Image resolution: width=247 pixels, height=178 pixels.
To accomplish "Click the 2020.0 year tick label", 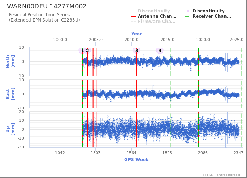I will (203, 40).
